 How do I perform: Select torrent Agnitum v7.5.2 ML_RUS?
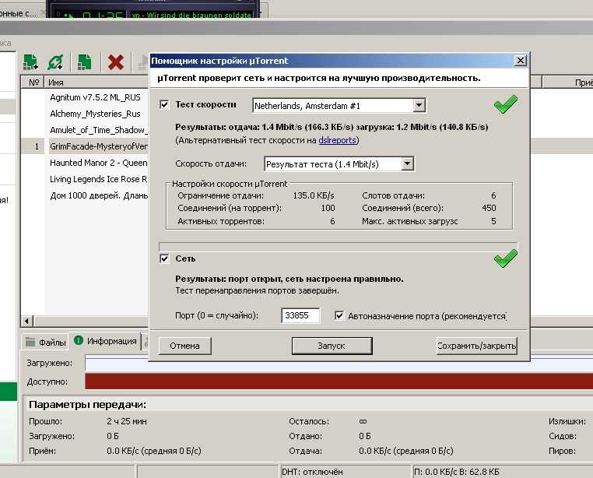coord(95,97)
